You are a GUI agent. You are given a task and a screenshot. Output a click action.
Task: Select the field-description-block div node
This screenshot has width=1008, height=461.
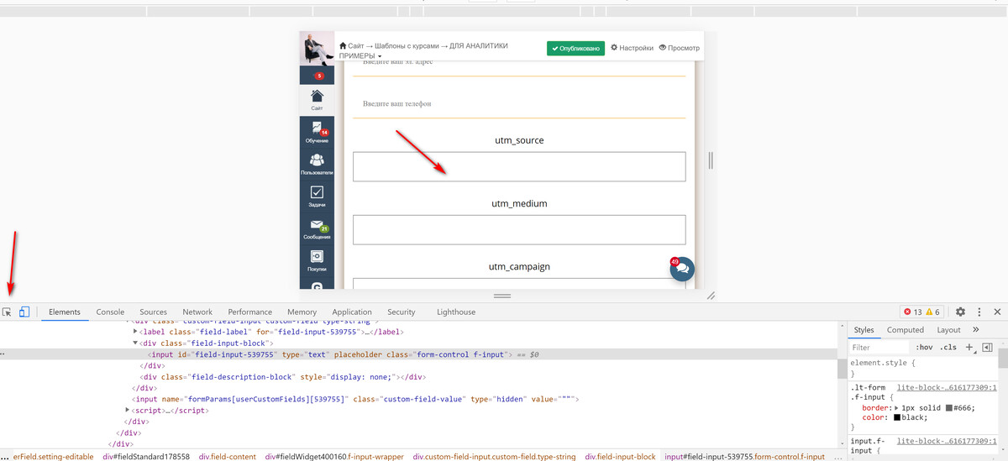(285, 376)
